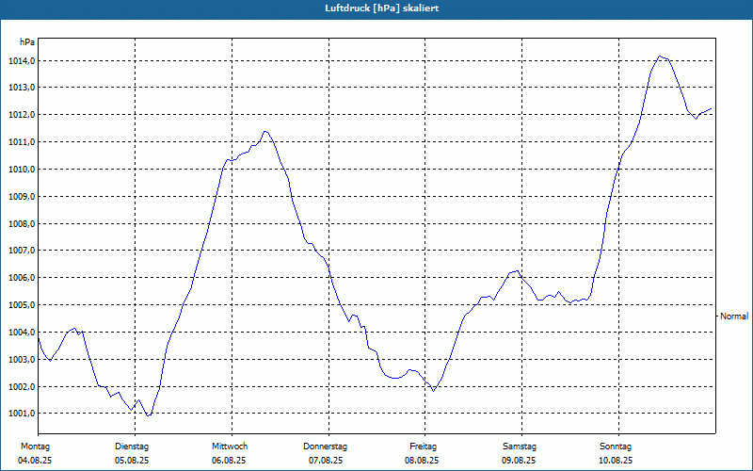This screenshot has height=471, width=753.
Task: Select the 1007,0 axis value
Action: coord(21,251)
